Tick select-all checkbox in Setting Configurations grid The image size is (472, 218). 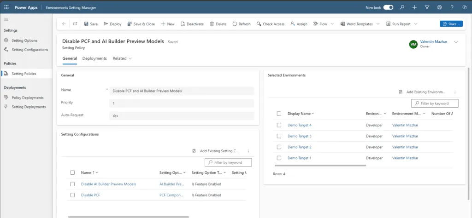pos(72,172)
